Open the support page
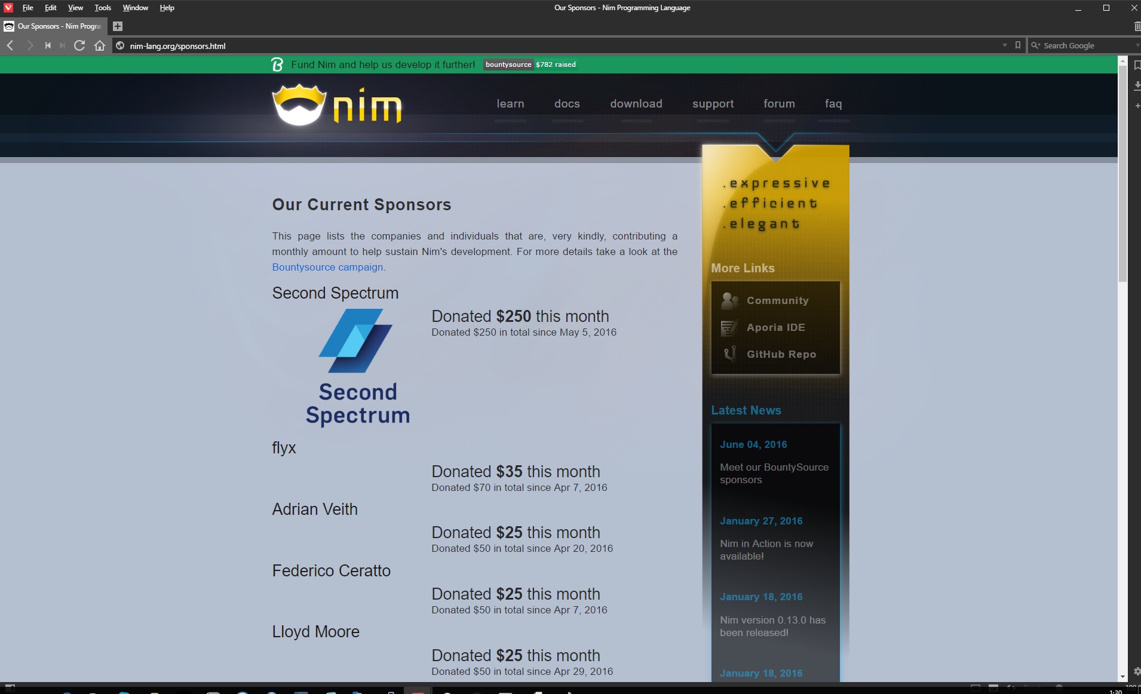The width and height of the screenshot is (1141, 694). click(713, 104)
